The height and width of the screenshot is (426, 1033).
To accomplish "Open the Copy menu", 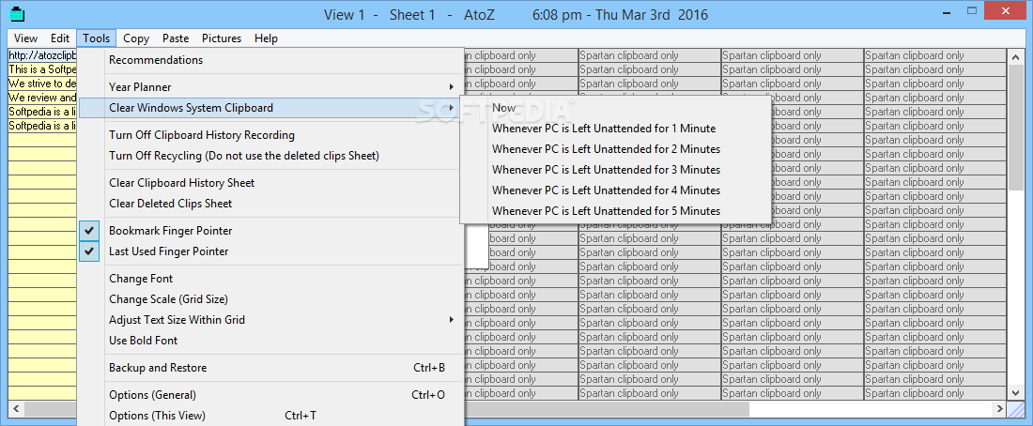I will coord(136,38).
